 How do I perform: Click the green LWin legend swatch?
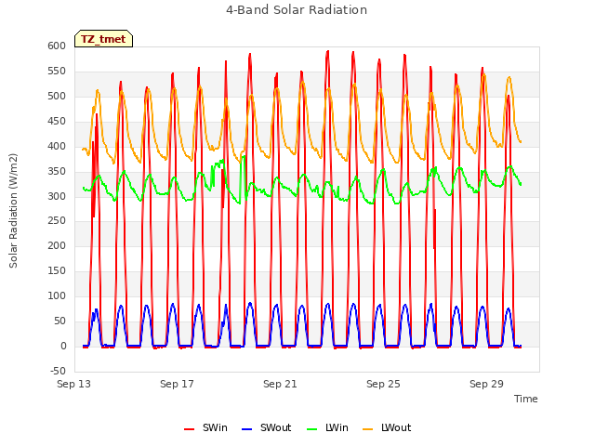pos(312,429)
